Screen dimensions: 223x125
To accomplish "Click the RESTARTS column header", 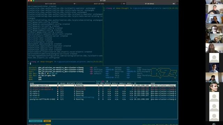I will click(x=71, y=83).
